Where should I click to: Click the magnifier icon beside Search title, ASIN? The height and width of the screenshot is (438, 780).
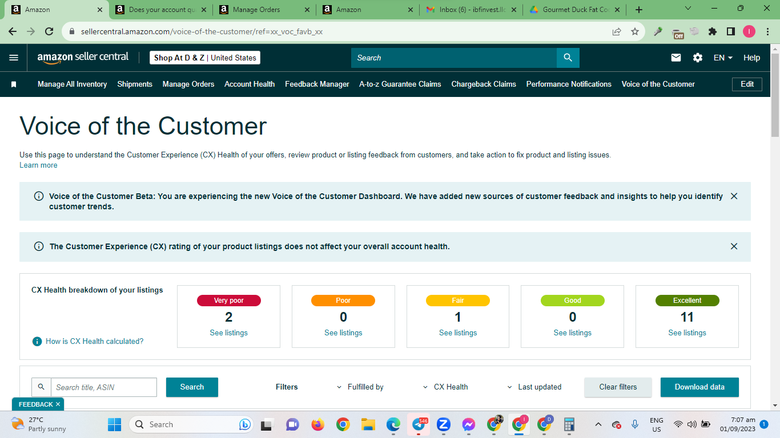41,387
